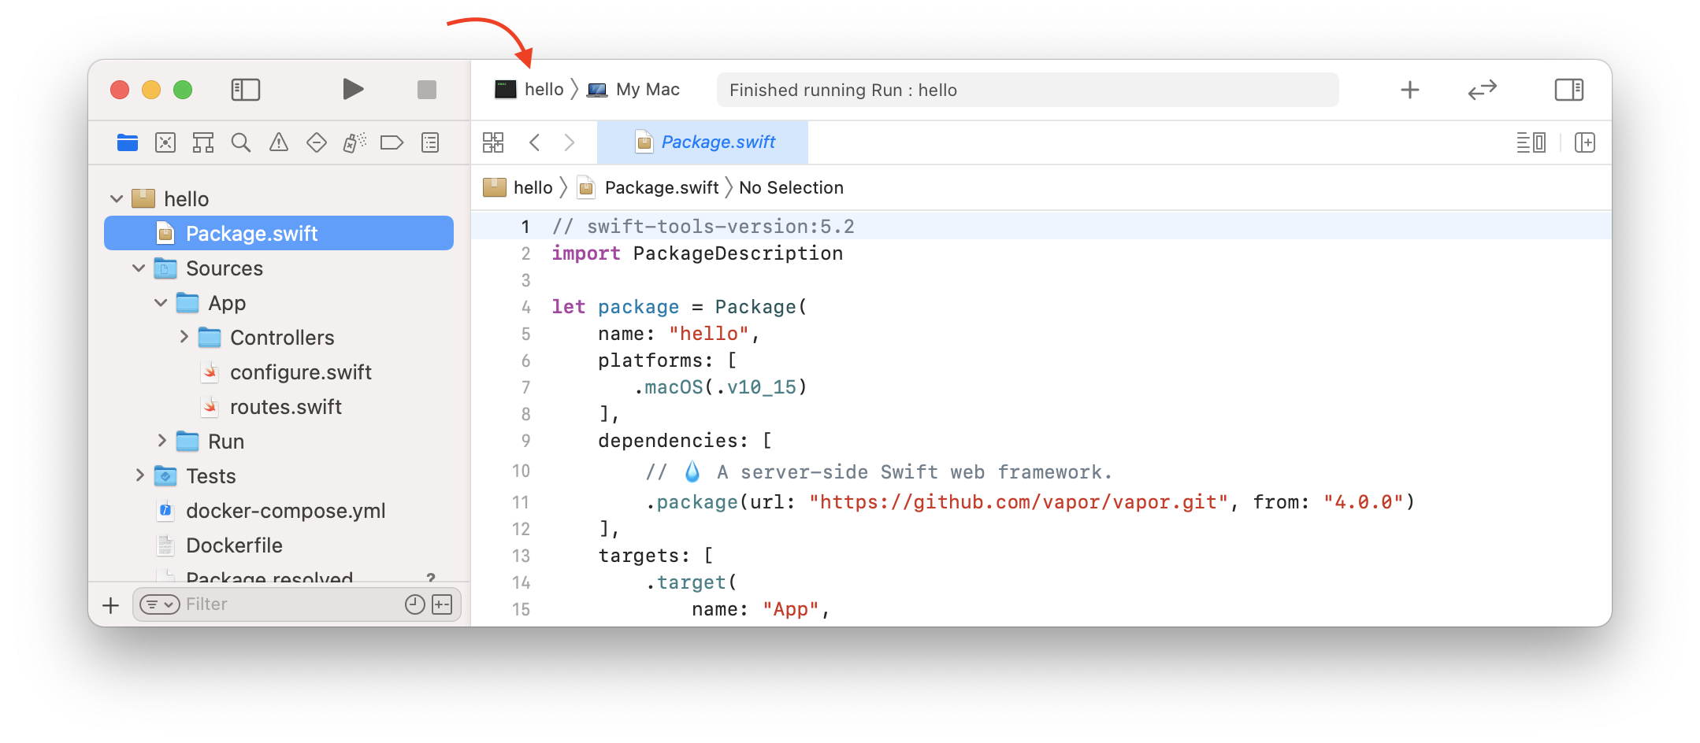Open the Report navigator list icon

tap(429, 142)
